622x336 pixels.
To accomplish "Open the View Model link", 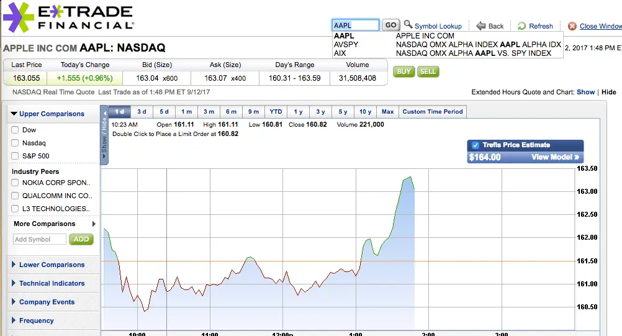I will click(x=555, y=157).
